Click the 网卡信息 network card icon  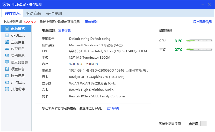coord(7,76)
